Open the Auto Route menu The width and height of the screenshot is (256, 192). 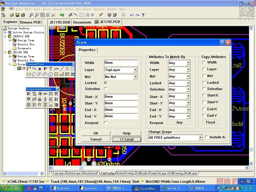(83, 9)
